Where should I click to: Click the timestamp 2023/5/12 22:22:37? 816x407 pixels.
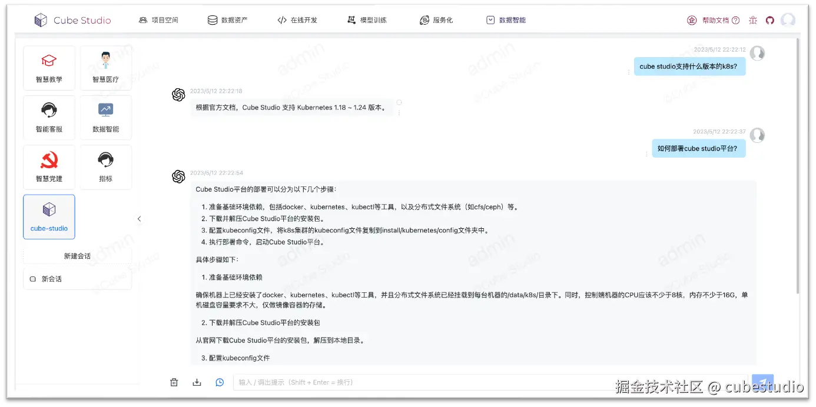[x=719, y=131]
